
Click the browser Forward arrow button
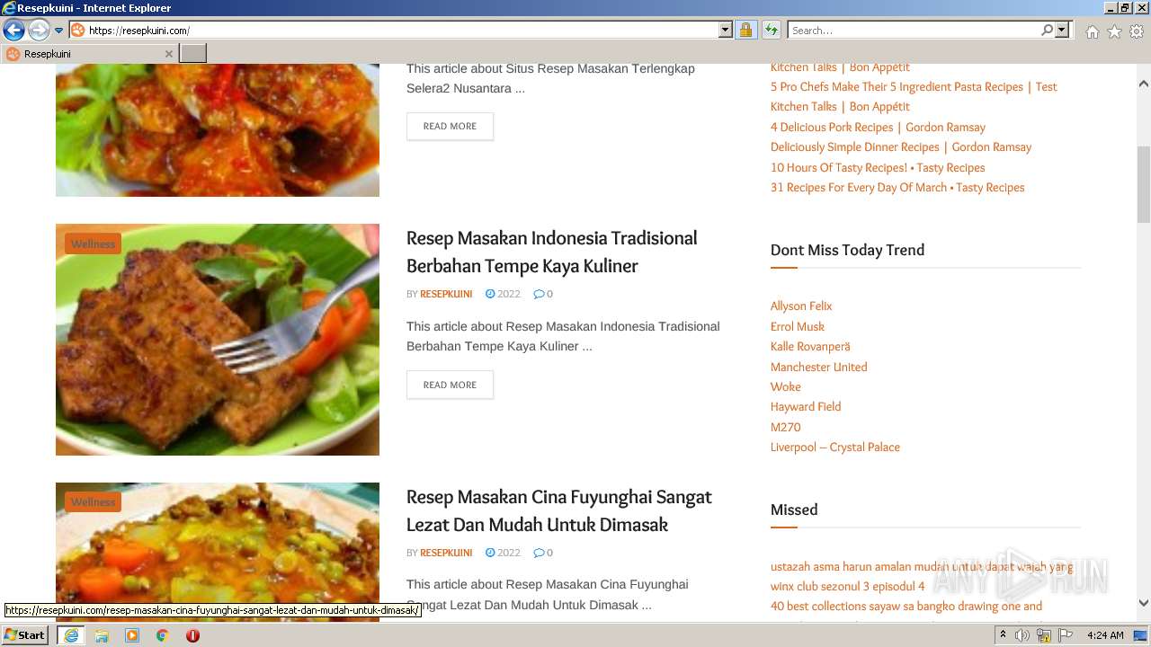point(39,31)
